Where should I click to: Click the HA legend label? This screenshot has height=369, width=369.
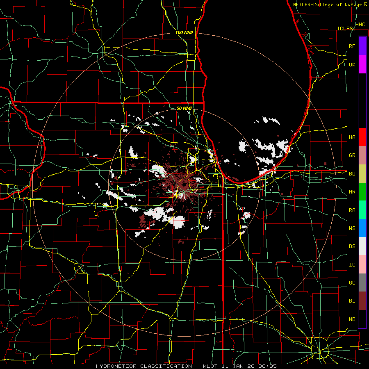pos(352,137)
